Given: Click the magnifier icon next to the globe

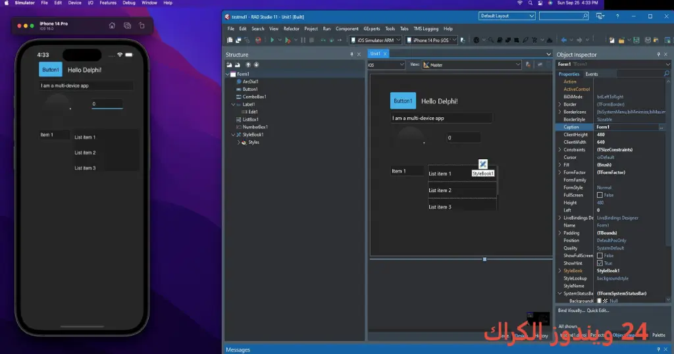Looking at the screenshot, I should click(x=491, y=40).
